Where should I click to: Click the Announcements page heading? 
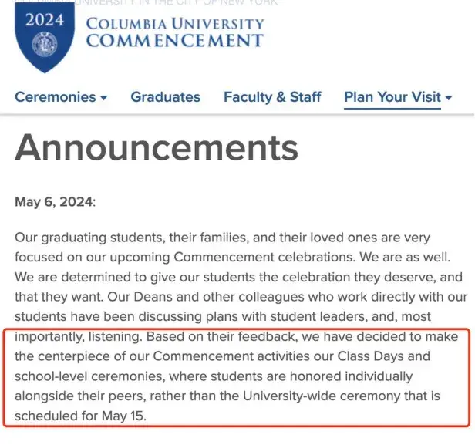point(157,146)
